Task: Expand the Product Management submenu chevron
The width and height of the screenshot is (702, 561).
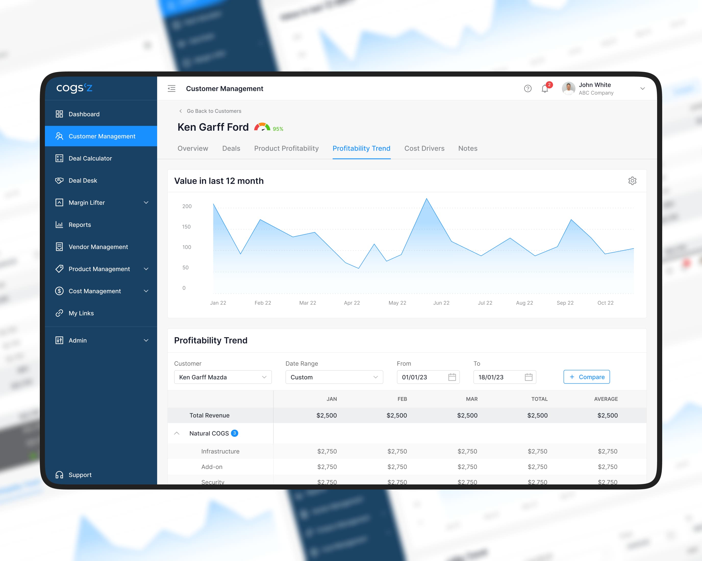Action: pos(146,269)
